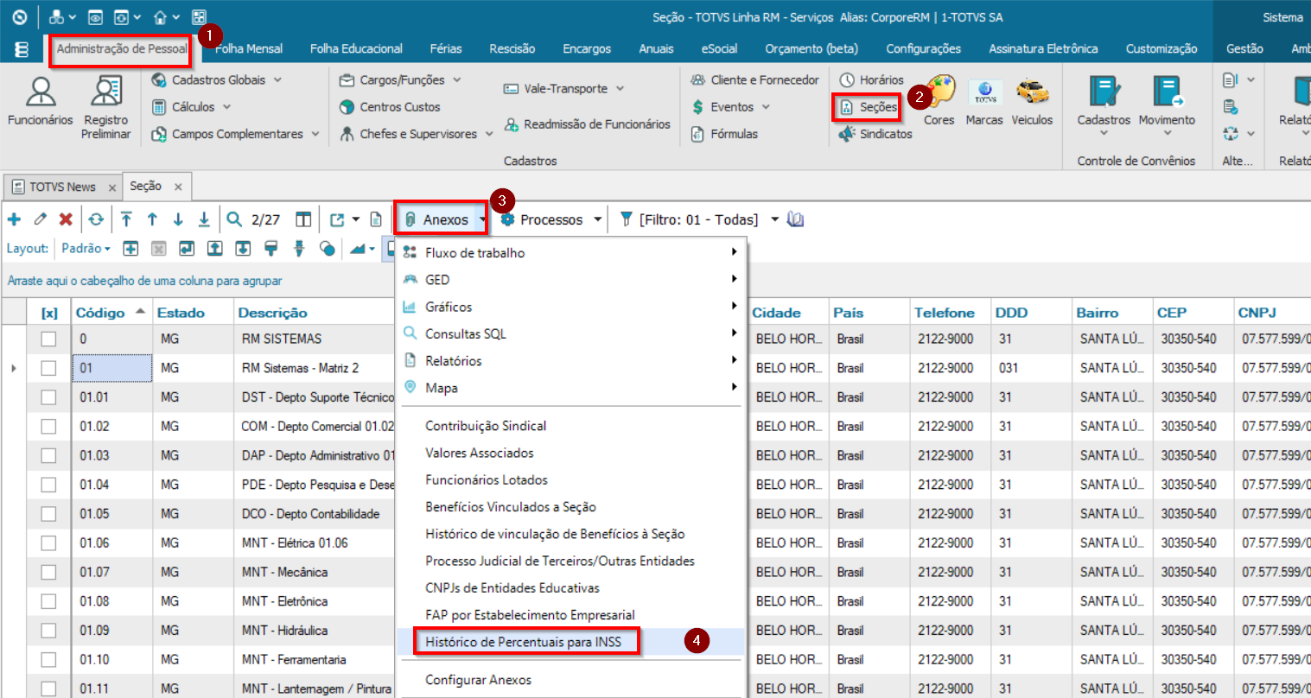Edit the record with the pencil icon
Screen dimensions: 1311x698
(x=40, y=219)
